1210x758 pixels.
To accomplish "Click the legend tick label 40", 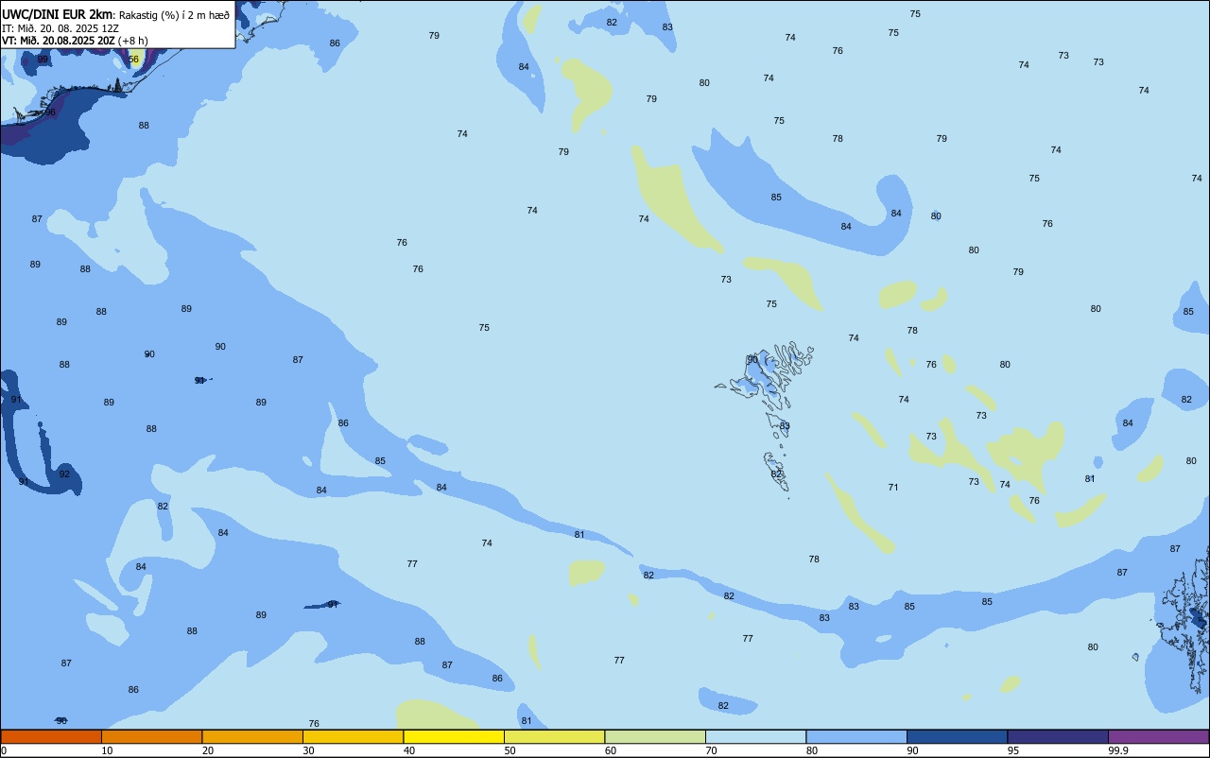I will click(x=409, y=750).
